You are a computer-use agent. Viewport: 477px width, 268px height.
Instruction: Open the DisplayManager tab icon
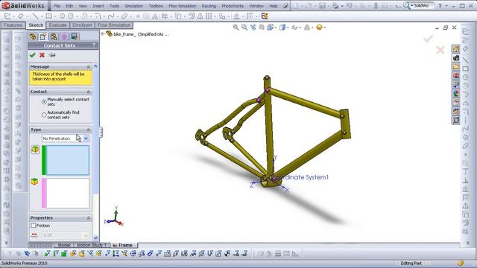tap(75, 36)
